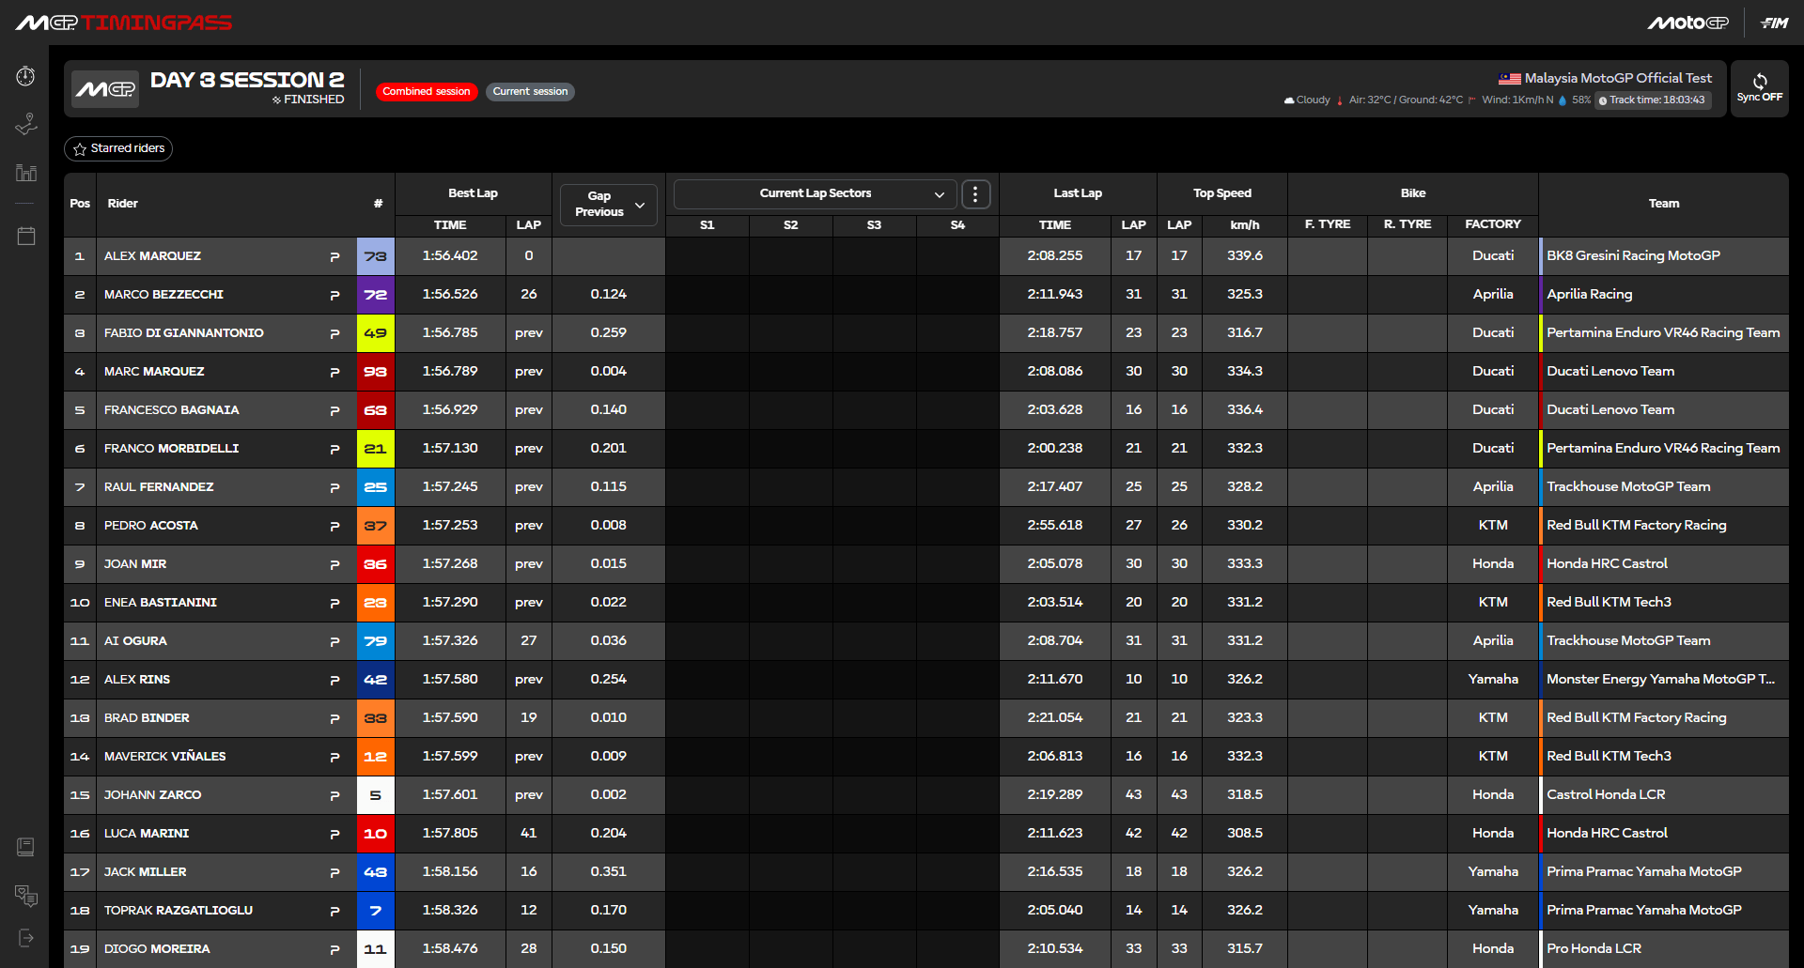The image size is (1804, 968).
Task: Open the track map sidebar icon
Action: [25, 124]
